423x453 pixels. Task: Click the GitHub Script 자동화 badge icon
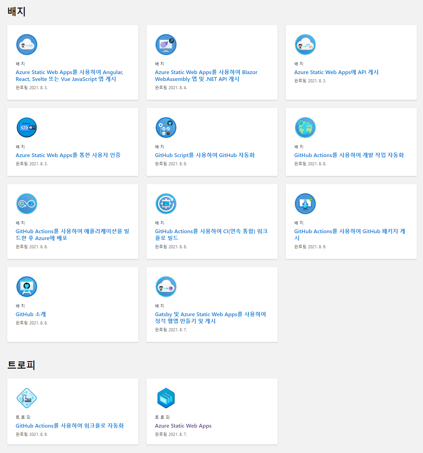166,128
